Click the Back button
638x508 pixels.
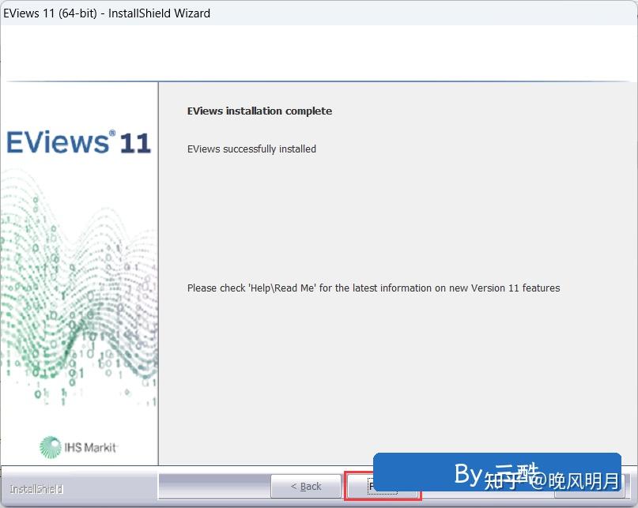[x=307, y=486]
